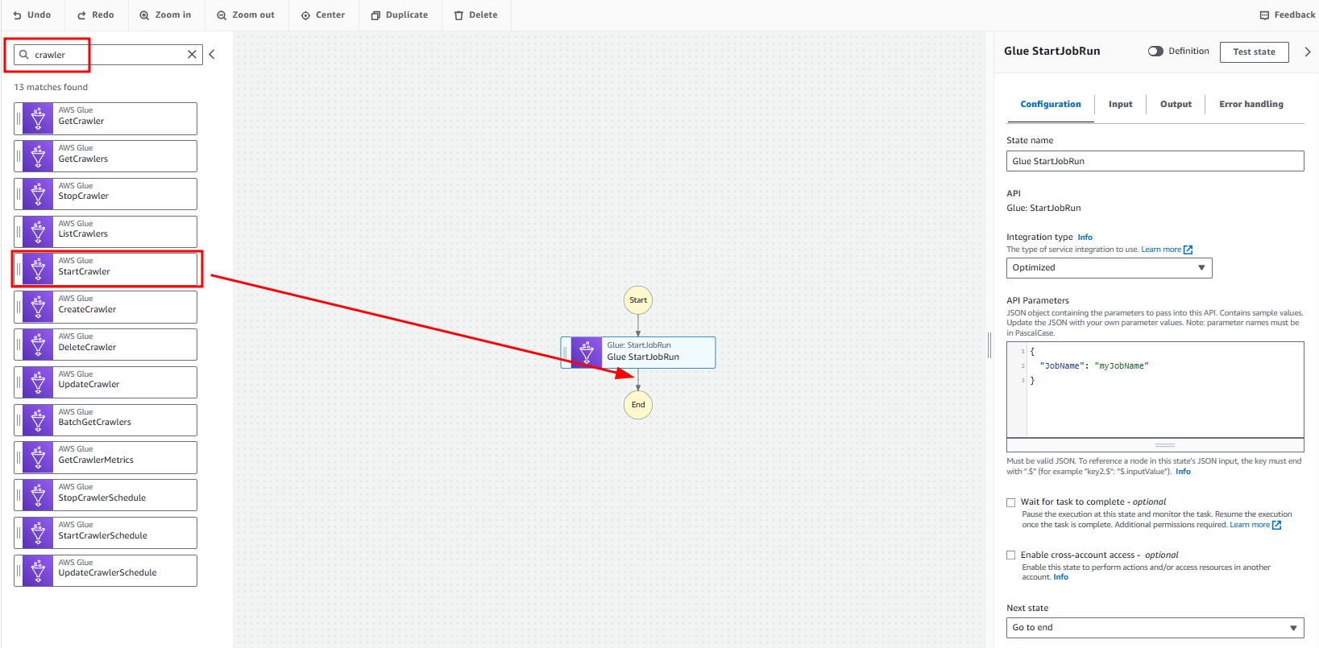Click the Center target icon
Image resolution: width=1319 pixels, height=648 pixels.
(x=306, y=15)
